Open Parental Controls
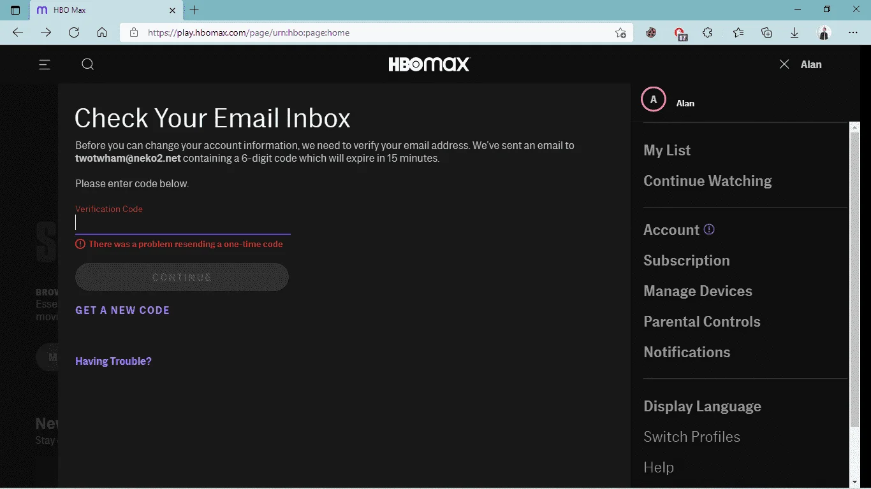 pyautogui.click(x=702, y=322)
